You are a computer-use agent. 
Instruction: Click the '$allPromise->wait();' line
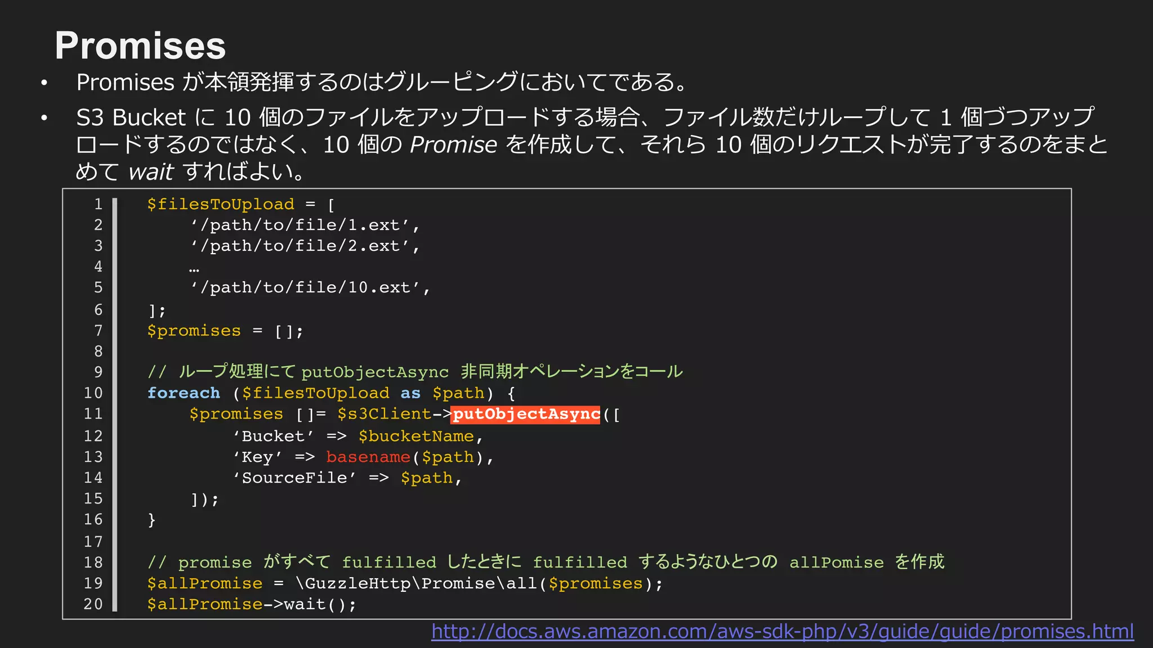coord(252,604)
